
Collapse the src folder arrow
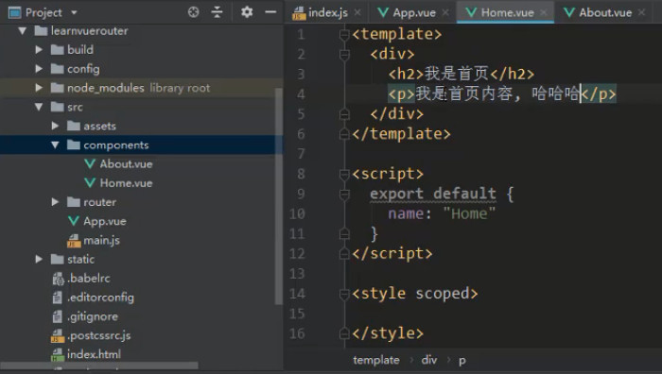pos(39,107)
